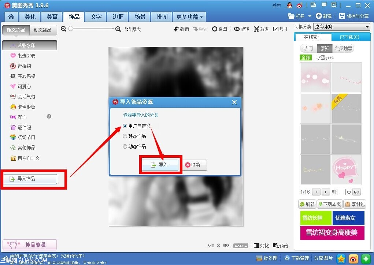This screenshot has width=374, height=265.
Task: Open the 场景 tab
Action: coord(140,17)
